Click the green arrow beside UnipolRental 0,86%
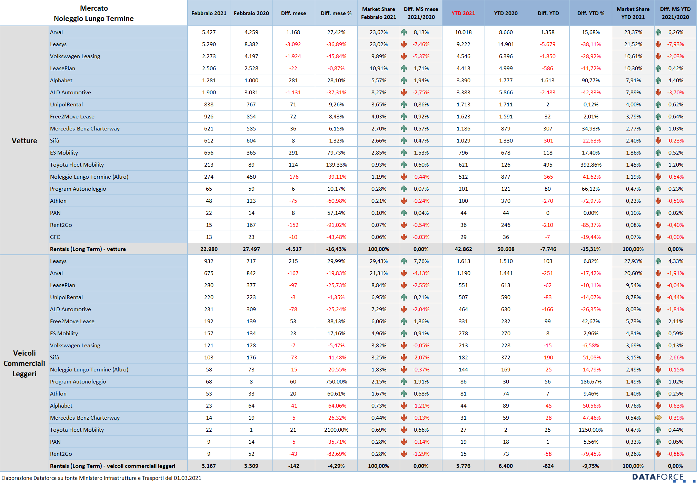The image size is (697, 484). (404, 104)
